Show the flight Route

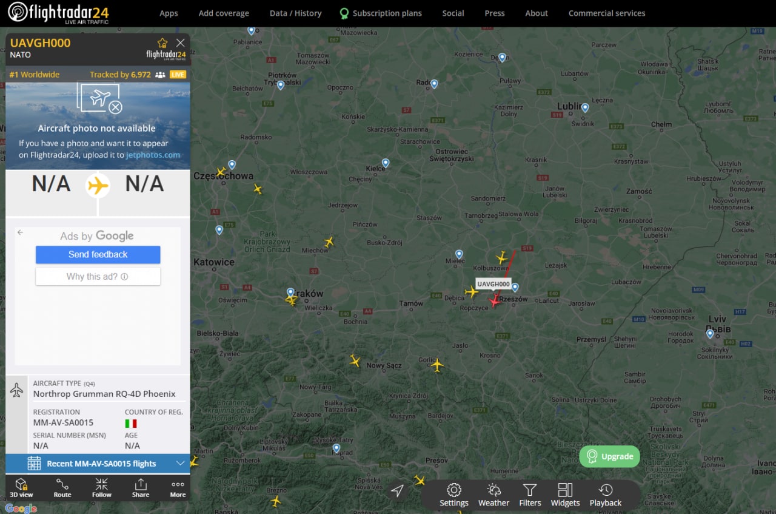coord(62,488)
